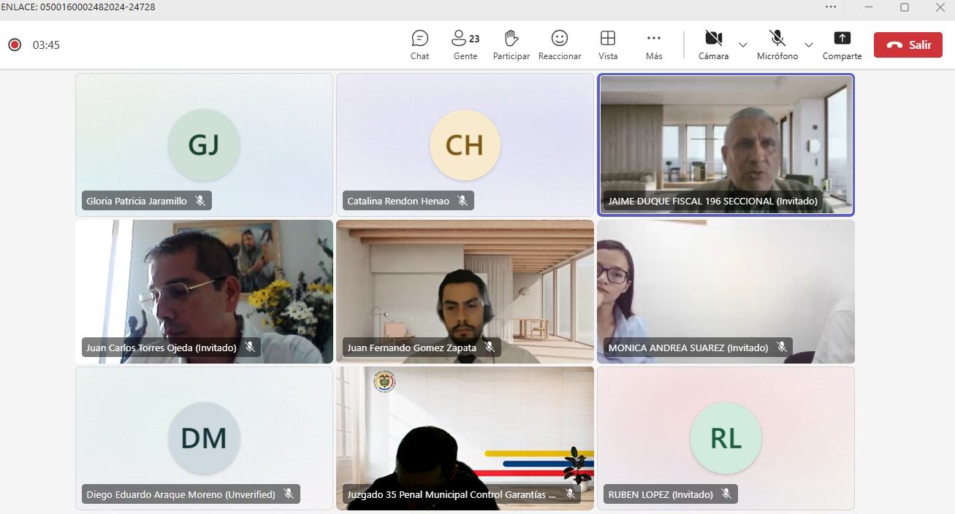
Task: Click Diego Eduardo Araque Moreno name label
Action: pyautogui.click(x=180, y=494)
